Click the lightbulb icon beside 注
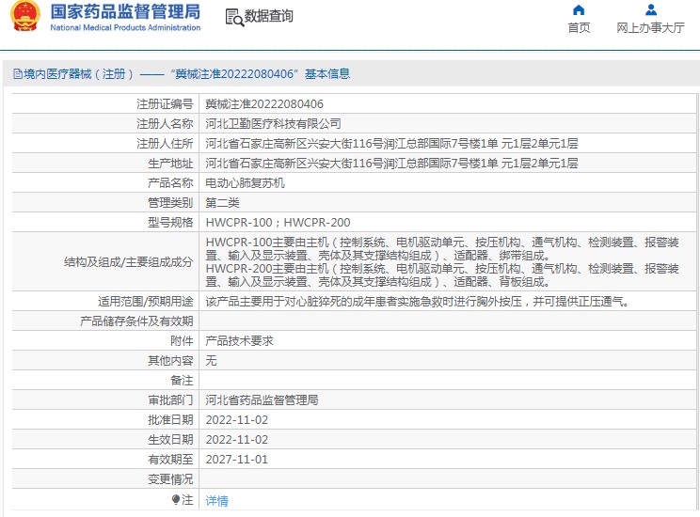700x517 pixels. point(176,499)
